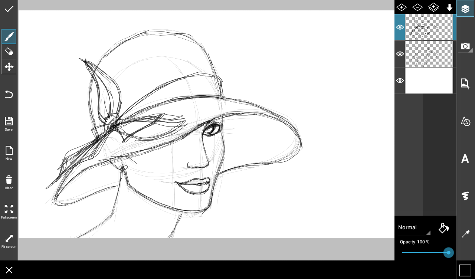Open the current color square swatch
Image resolution: width=475 pixels, height=279 pixels.
[465, 270]
